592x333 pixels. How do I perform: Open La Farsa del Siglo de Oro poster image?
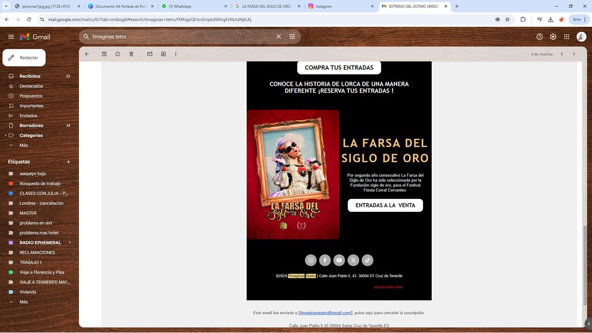pos(293,174)
